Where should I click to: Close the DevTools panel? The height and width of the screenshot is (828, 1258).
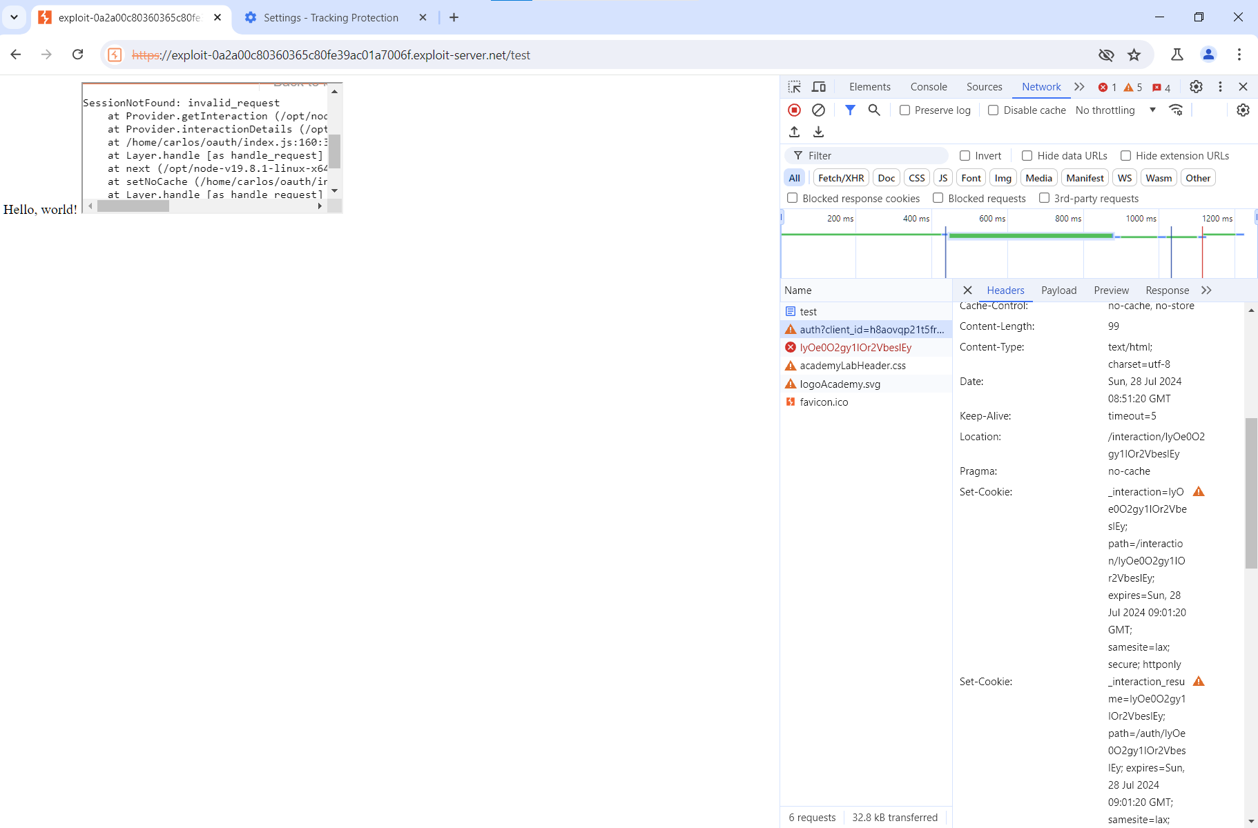[x=1244, y=87]
